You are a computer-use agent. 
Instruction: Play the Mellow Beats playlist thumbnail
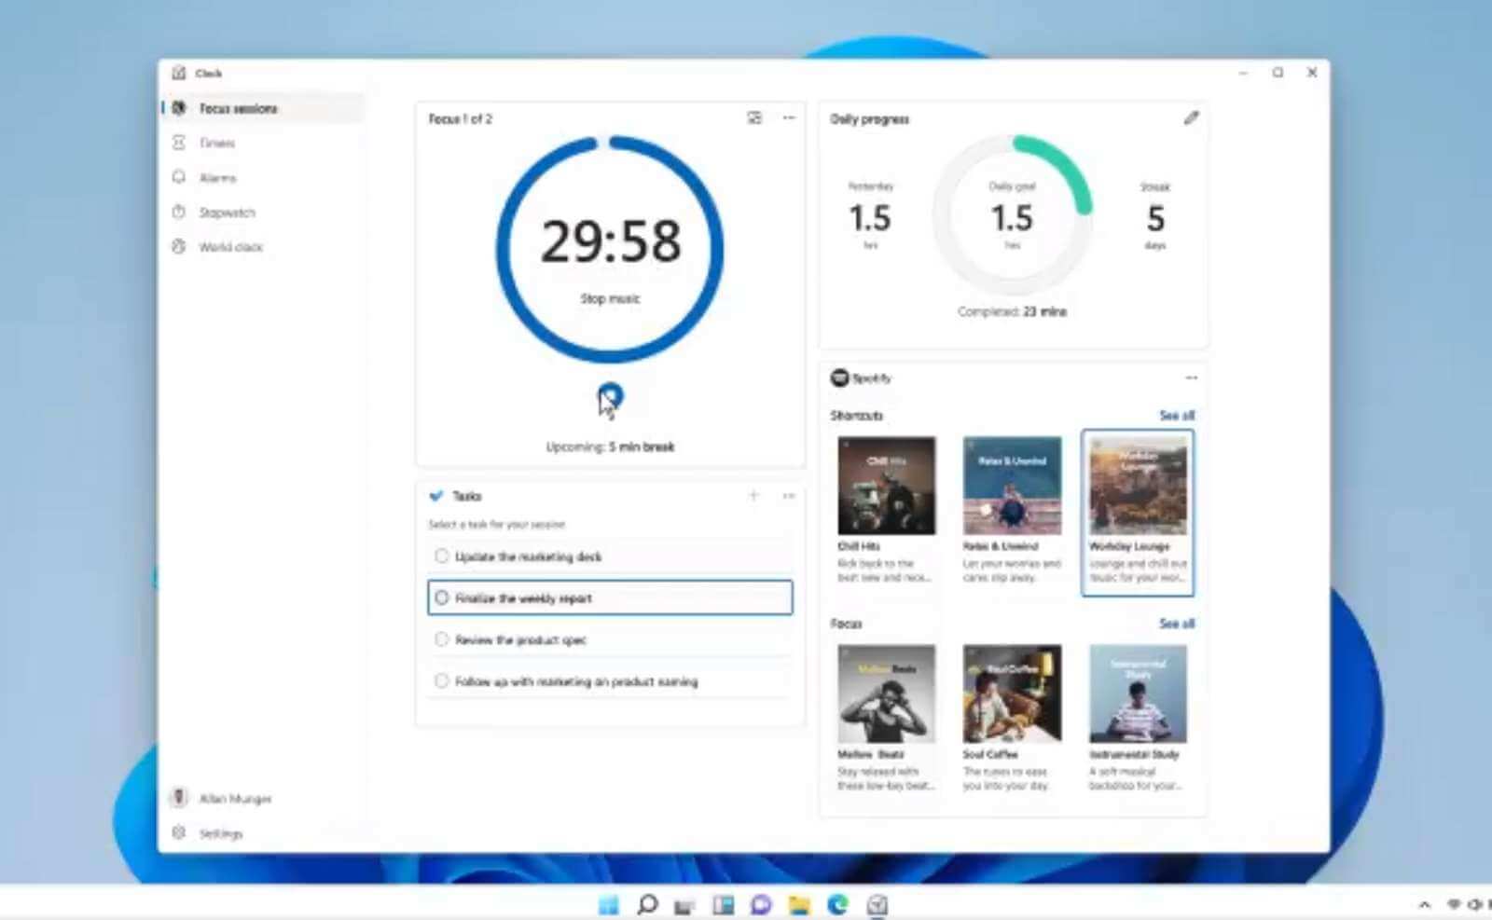[886, 693]
